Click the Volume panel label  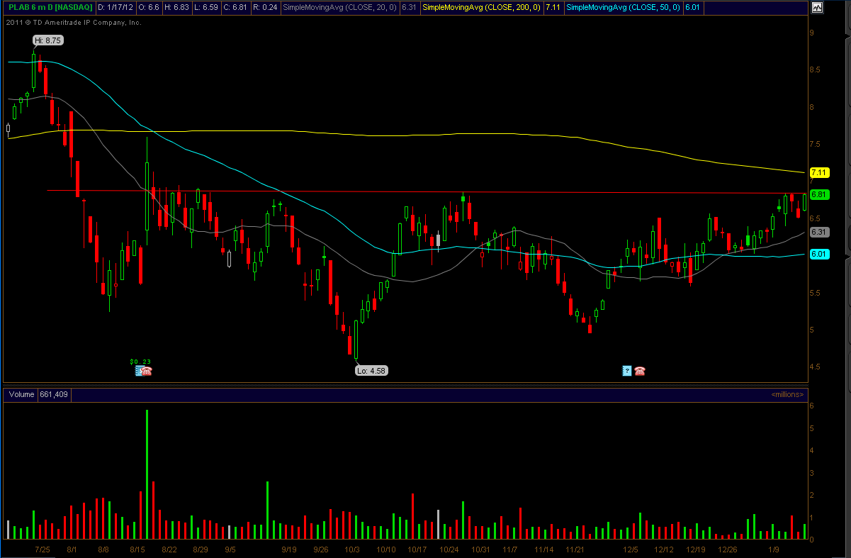[21, 394]
